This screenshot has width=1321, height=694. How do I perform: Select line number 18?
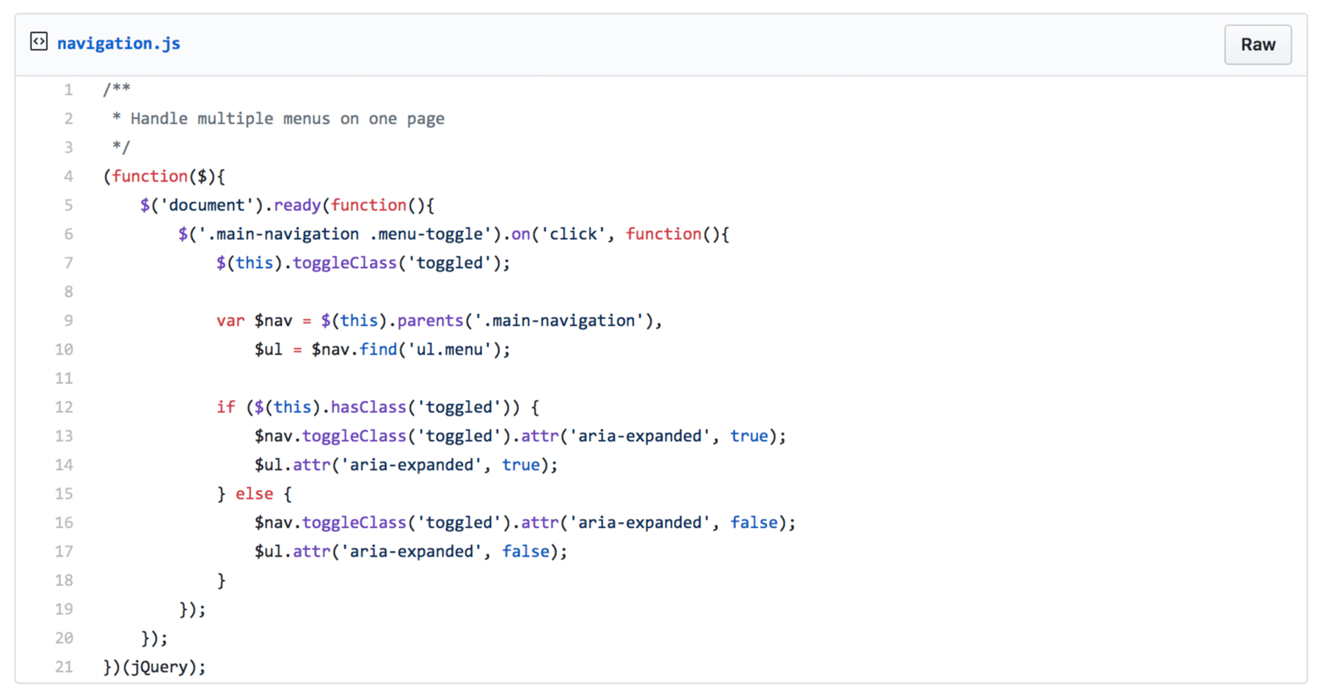click(65, 581)
